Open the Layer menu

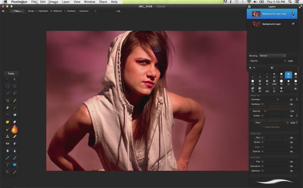coord(66,2)
